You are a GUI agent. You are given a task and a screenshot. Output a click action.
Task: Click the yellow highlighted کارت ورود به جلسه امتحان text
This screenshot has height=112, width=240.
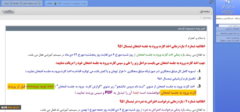click(178, 93)
